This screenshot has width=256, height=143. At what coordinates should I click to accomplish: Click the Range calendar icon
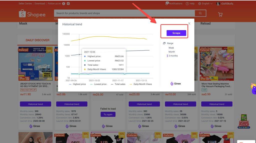pos(164,43)
